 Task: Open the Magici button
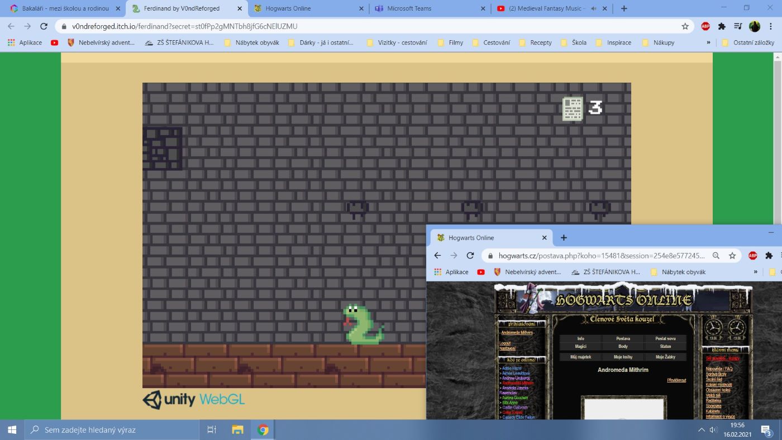point(580,347)
